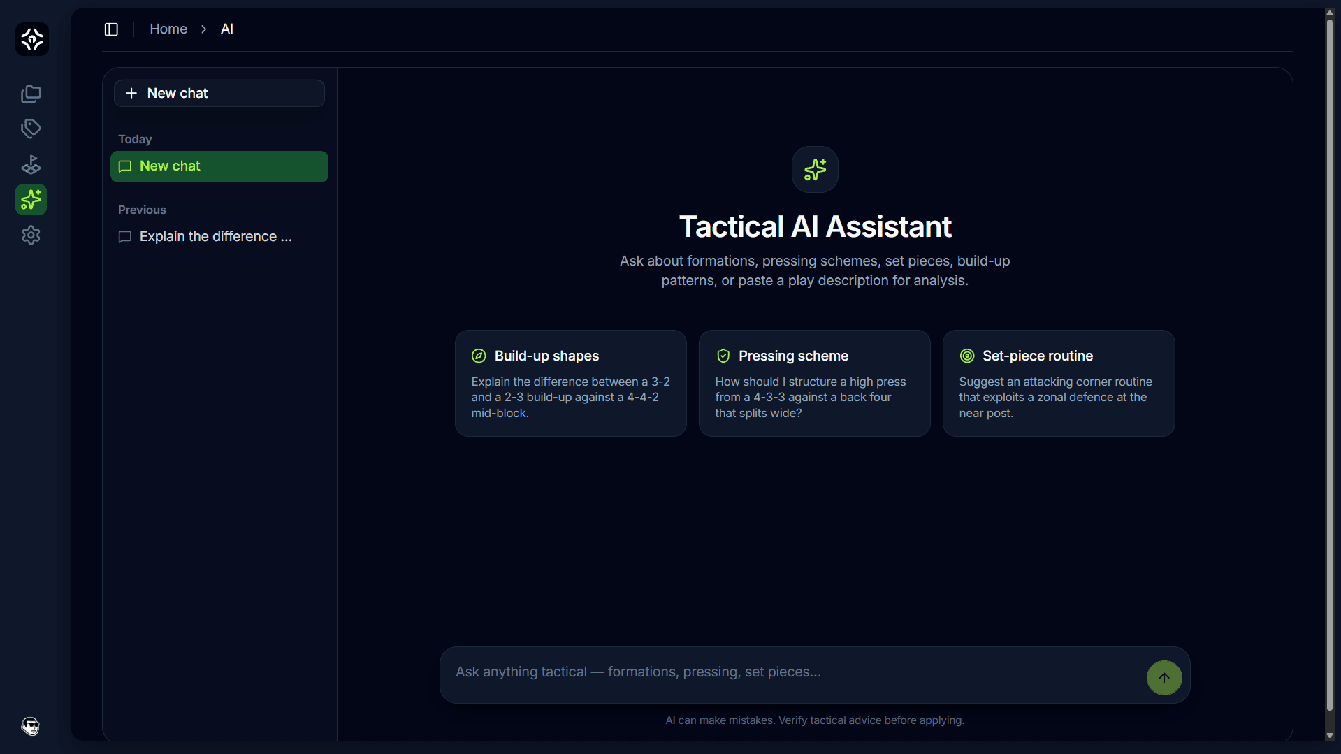Screen dimensions: 1341x754
Task: Click the shield icon on Pressing scheme
Action: [x=723, y=356]
